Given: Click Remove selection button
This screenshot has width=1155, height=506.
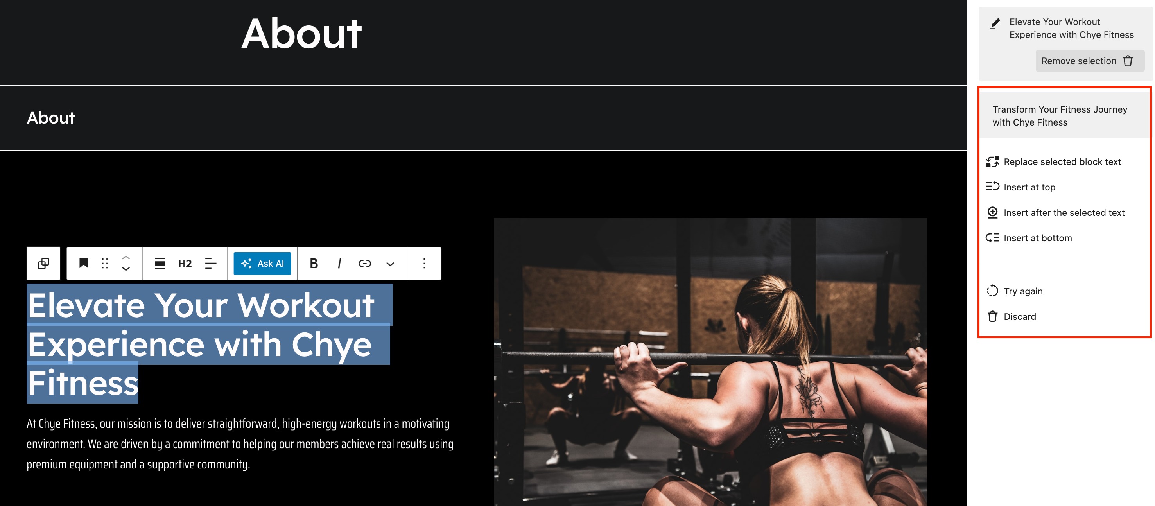Looking at the screenshot, I should click(1090, 61).
